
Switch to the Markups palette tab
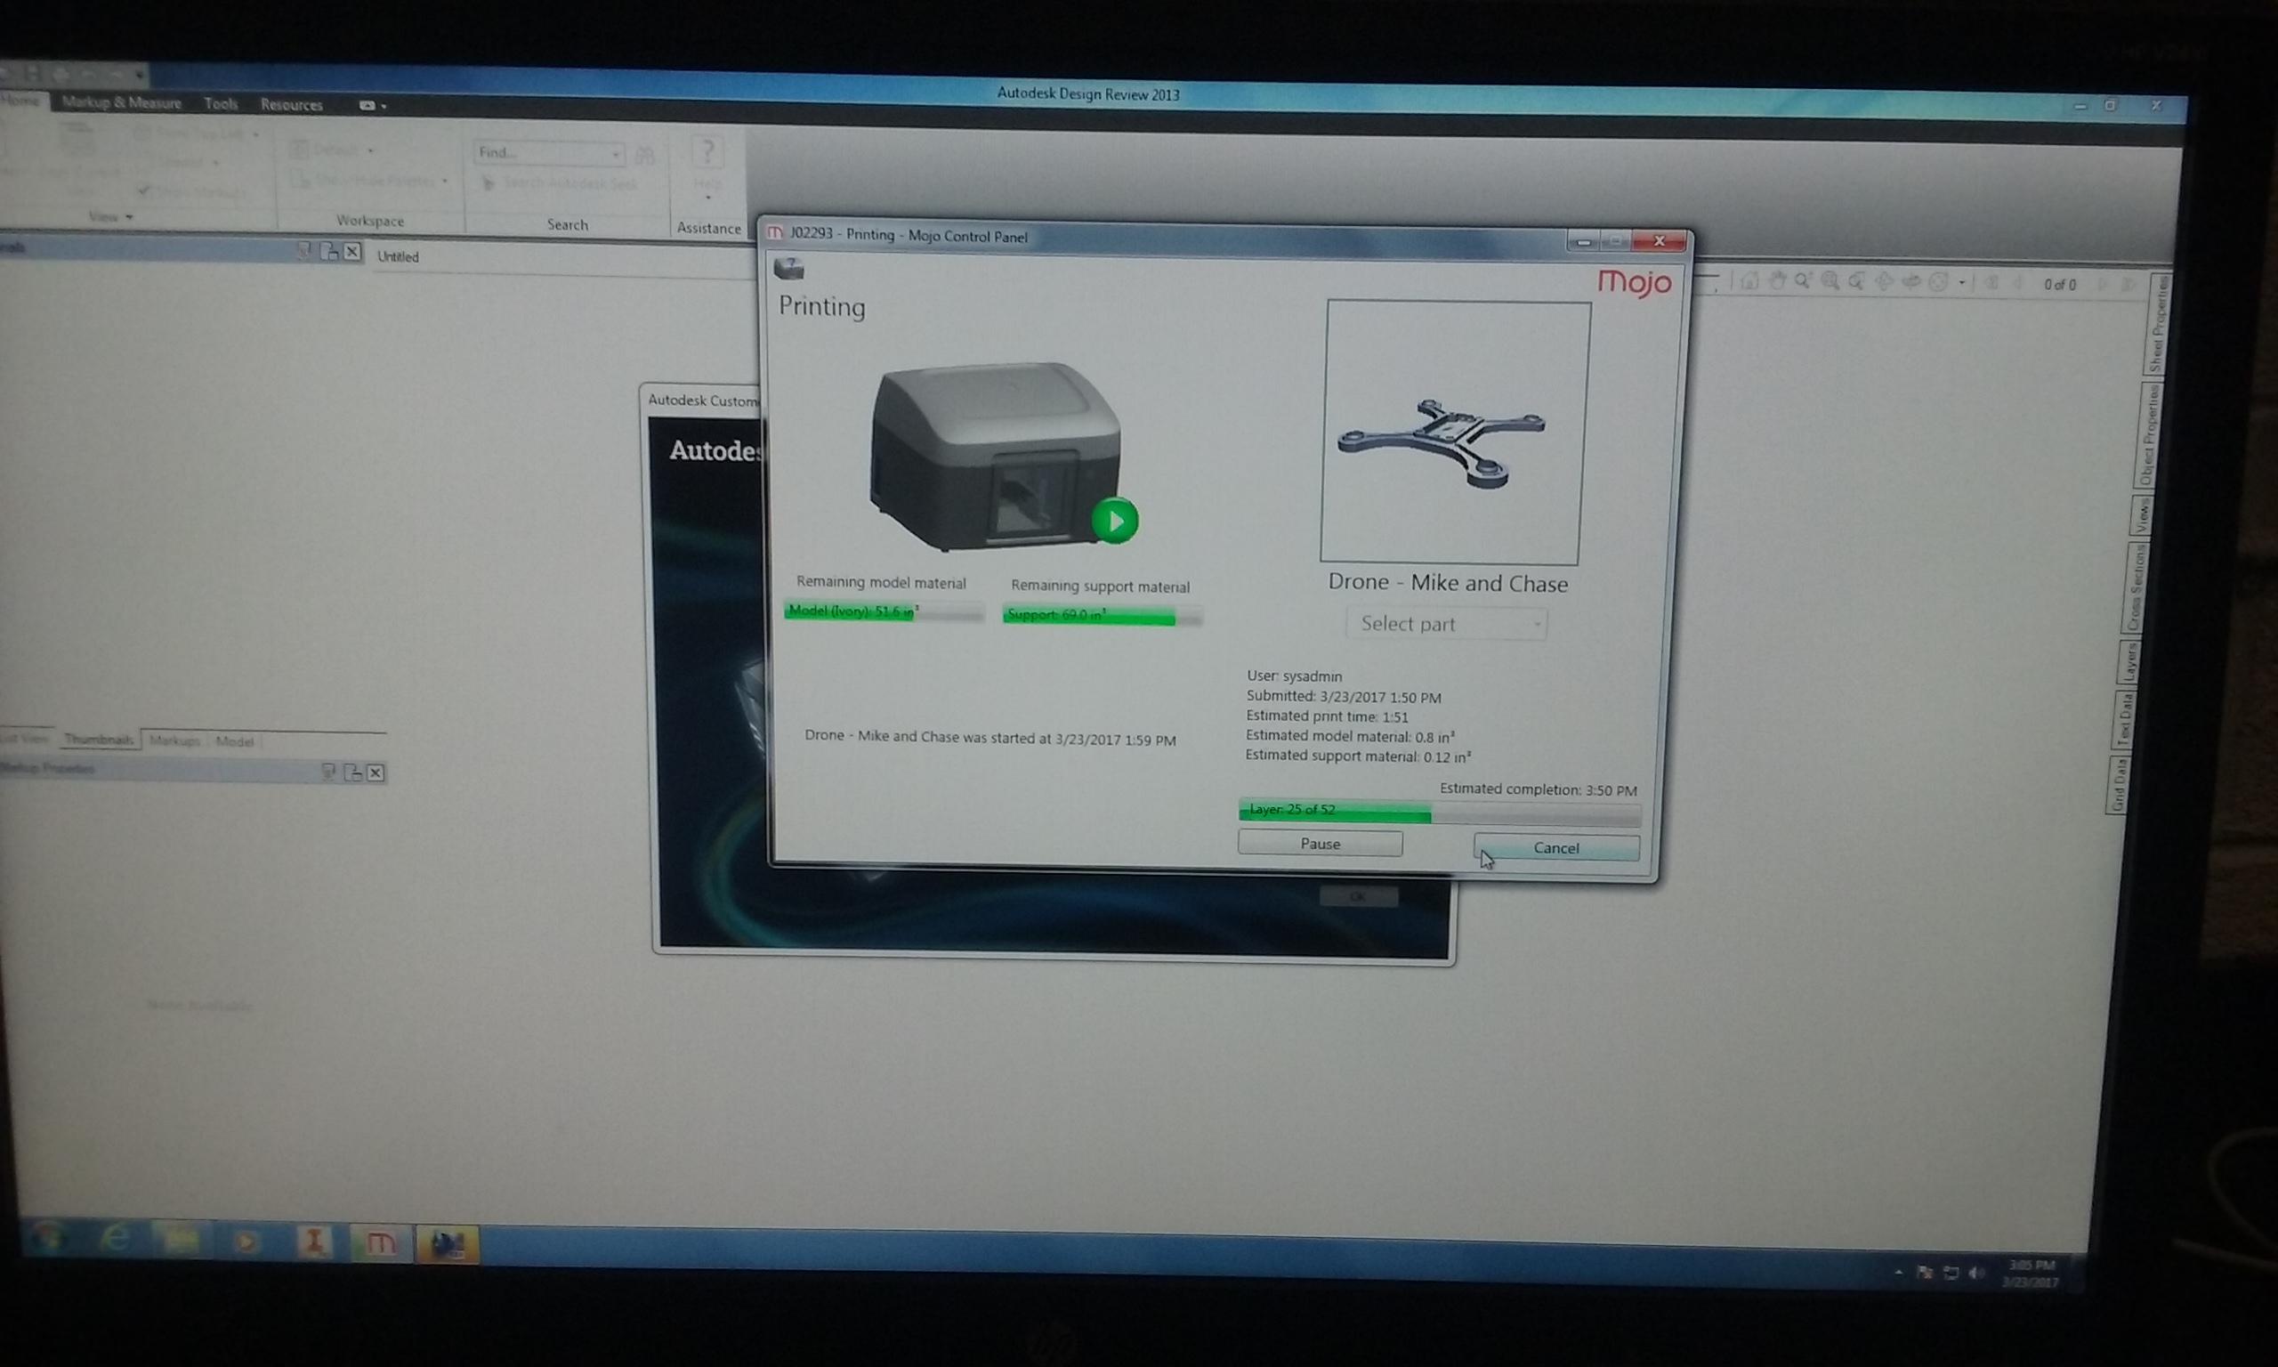174,740
